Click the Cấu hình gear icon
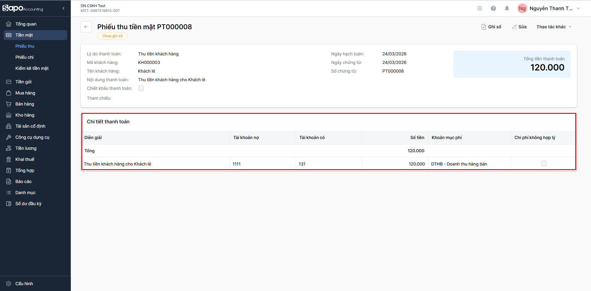The width and height of the screenshot is (591, 291). [x=9, y=284]
